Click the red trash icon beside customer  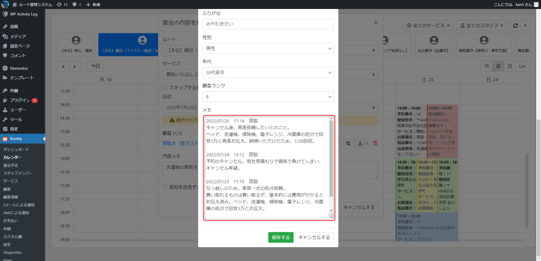point(376,143)
